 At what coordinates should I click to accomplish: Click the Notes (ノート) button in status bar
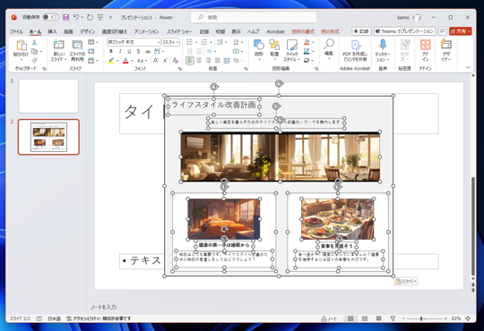click(329, 318)
